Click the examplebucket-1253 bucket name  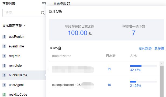pyautogui.click(x=67, y=85)
